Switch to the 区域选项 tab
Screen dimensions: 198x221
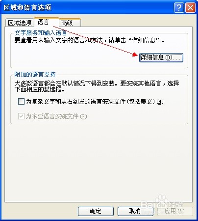pos(20,23)
